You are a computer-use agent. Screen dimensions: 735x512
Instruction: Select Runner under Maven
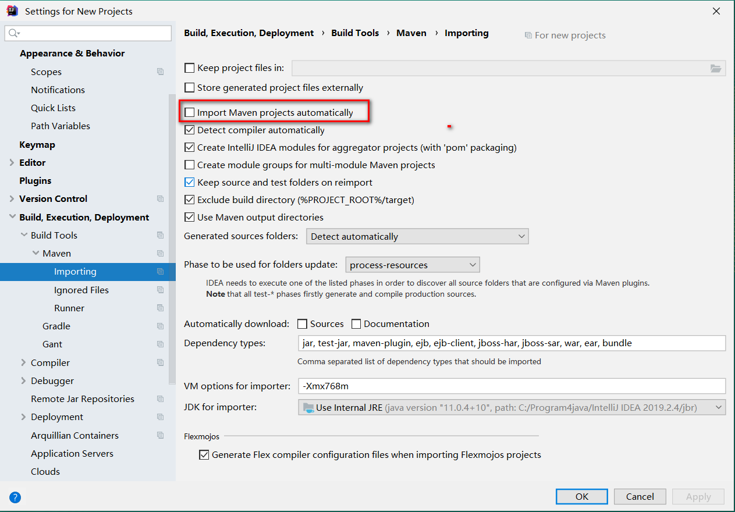(69, 308)
